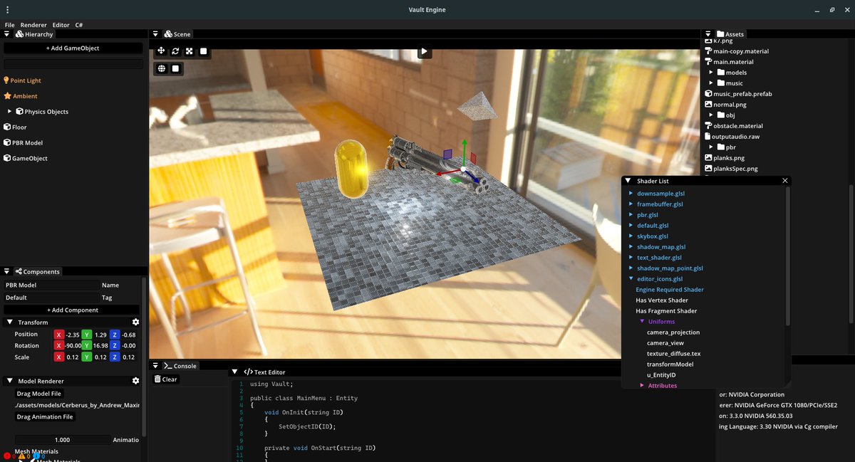
Task: Click the gear icon for Transform component
Action: coord(135,322)
